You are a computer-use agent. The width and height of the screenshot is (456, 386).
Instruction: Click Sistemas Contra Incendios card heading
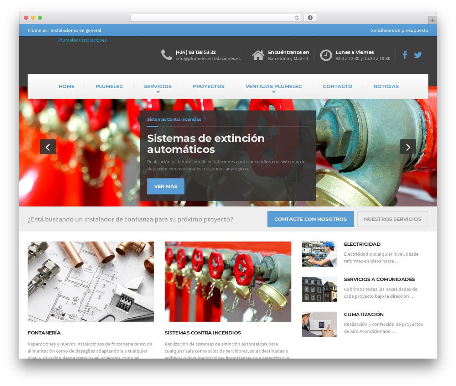click(203, 333)
